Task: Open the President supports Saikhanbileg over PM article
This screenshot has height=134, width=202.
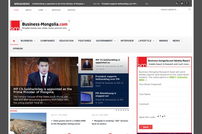Action: point(107,78)
